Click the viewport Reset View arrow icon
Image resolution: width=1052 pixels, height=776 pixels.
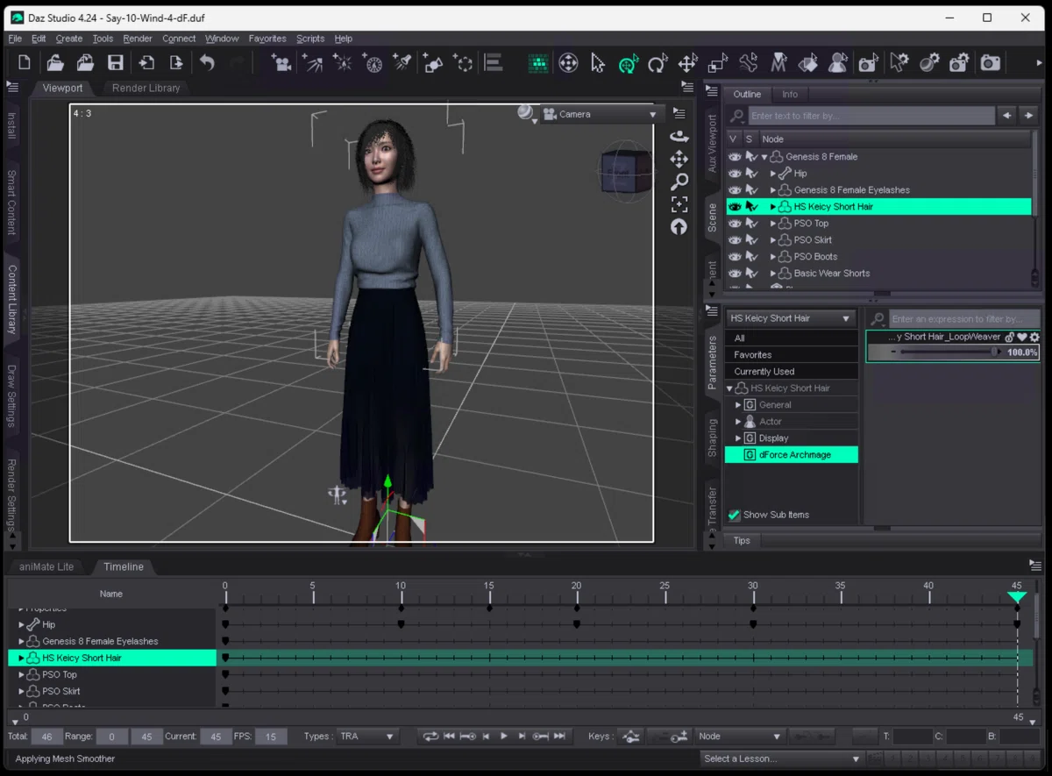[679, 227]
